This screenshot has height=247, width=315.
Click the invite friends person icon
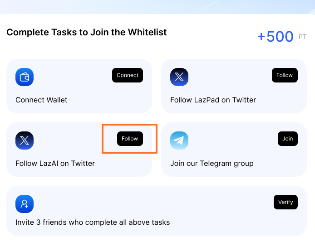pyautogui.click(x=25, y=204)
